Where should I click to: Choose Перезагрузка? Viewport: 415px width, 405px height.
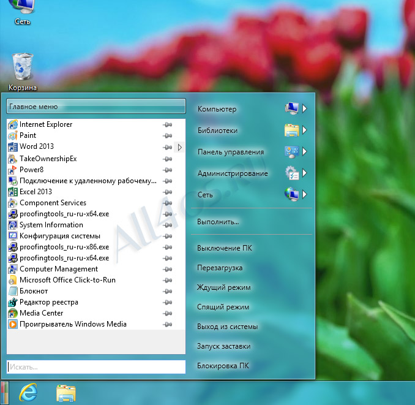tap(220, 268)
